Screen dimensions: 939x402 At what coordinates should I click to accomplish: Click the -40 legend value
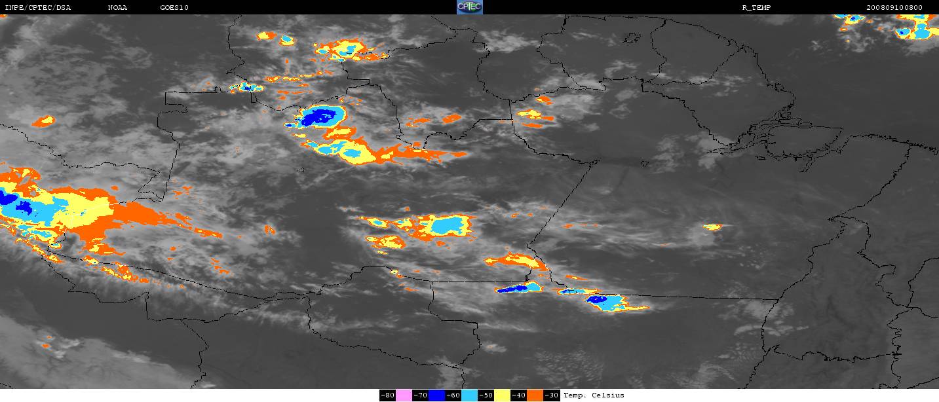(519, 395)
